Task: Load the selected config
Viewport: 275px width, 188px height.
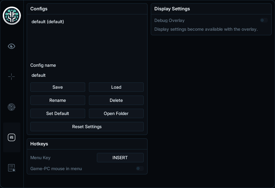Action: click(116, 87)
